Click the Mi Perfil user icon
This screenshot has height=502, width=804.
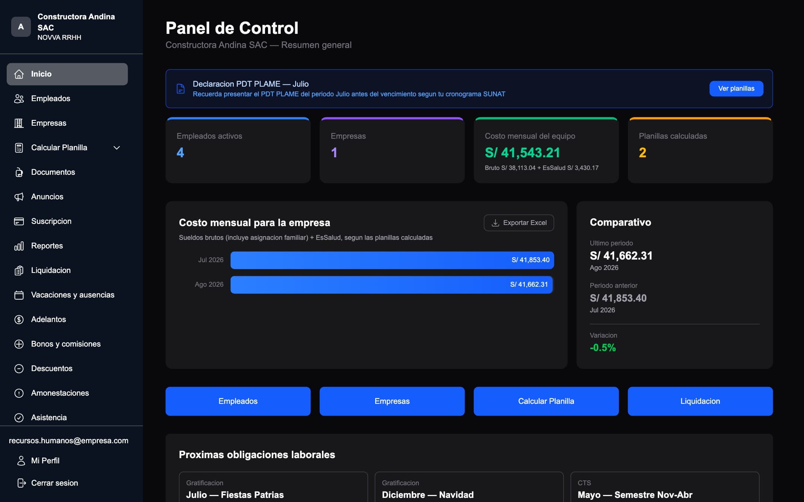(x=21, y=461)
